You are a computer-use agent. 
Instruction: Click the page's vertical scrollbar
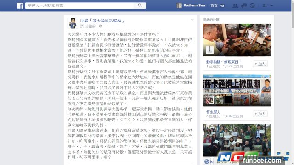pyautogui.click(x=293, y=82)
